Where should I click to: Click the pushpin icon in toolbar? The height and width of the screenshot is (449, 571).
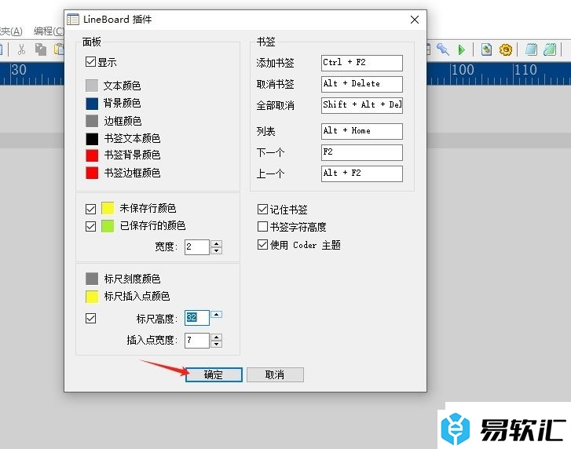click(x=443, y=49)
